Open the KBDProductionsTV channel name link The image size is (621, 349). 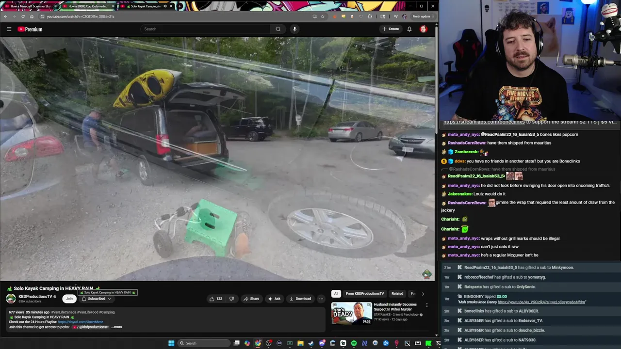35,297
